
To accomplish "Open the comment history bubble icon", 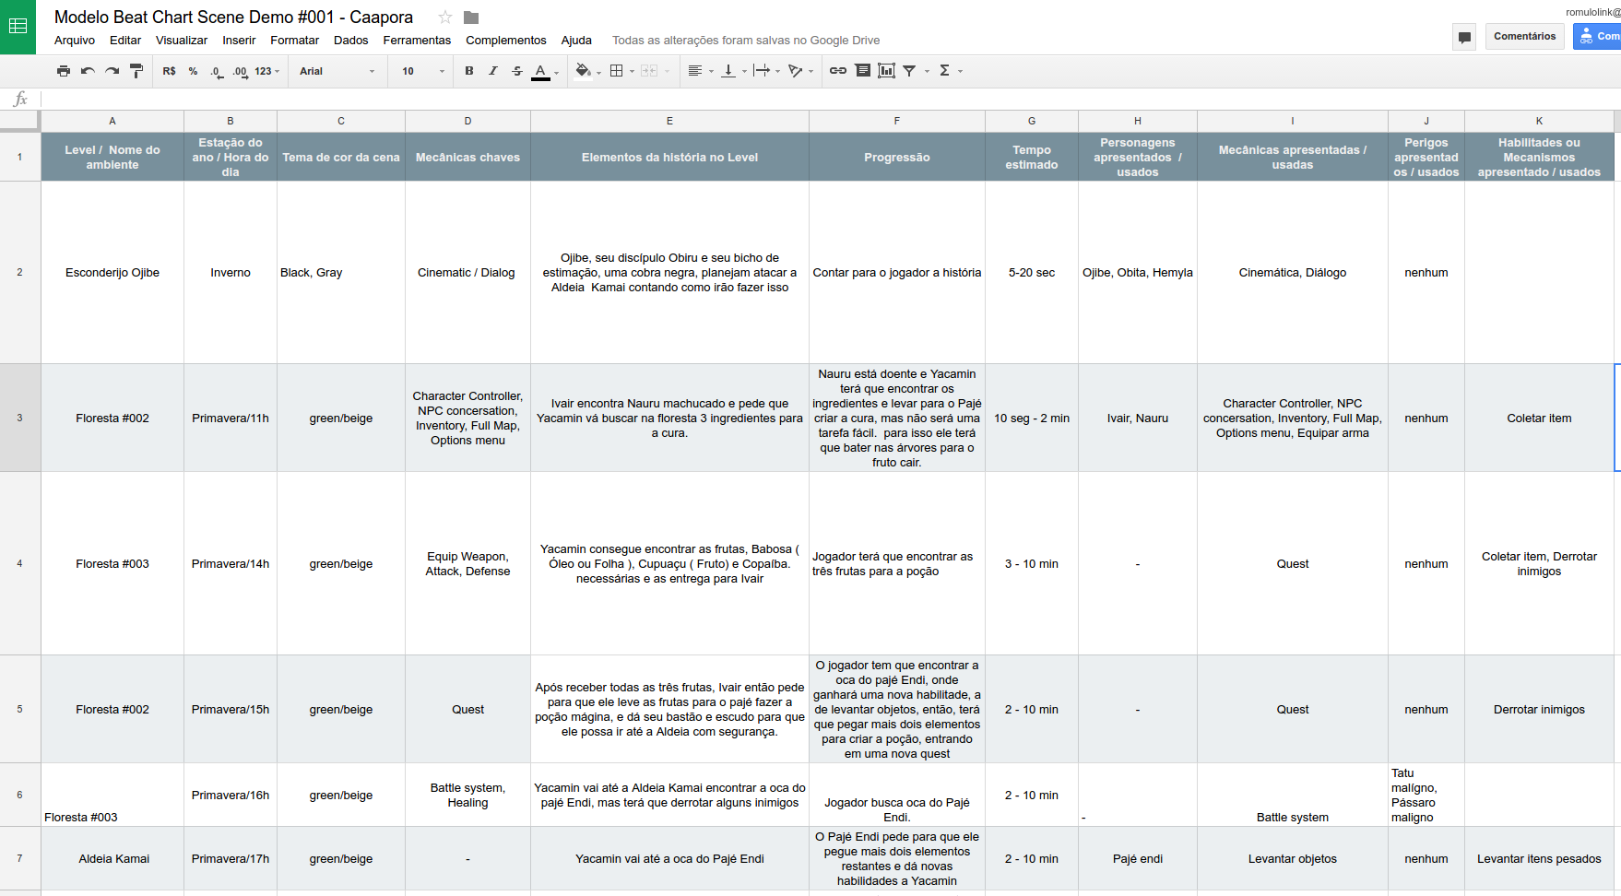I will (1464, 37).
